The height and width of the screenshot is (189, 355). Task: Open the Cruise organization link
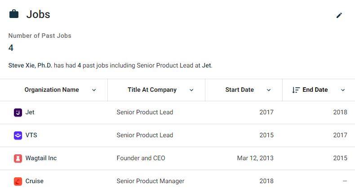[35, 181]
